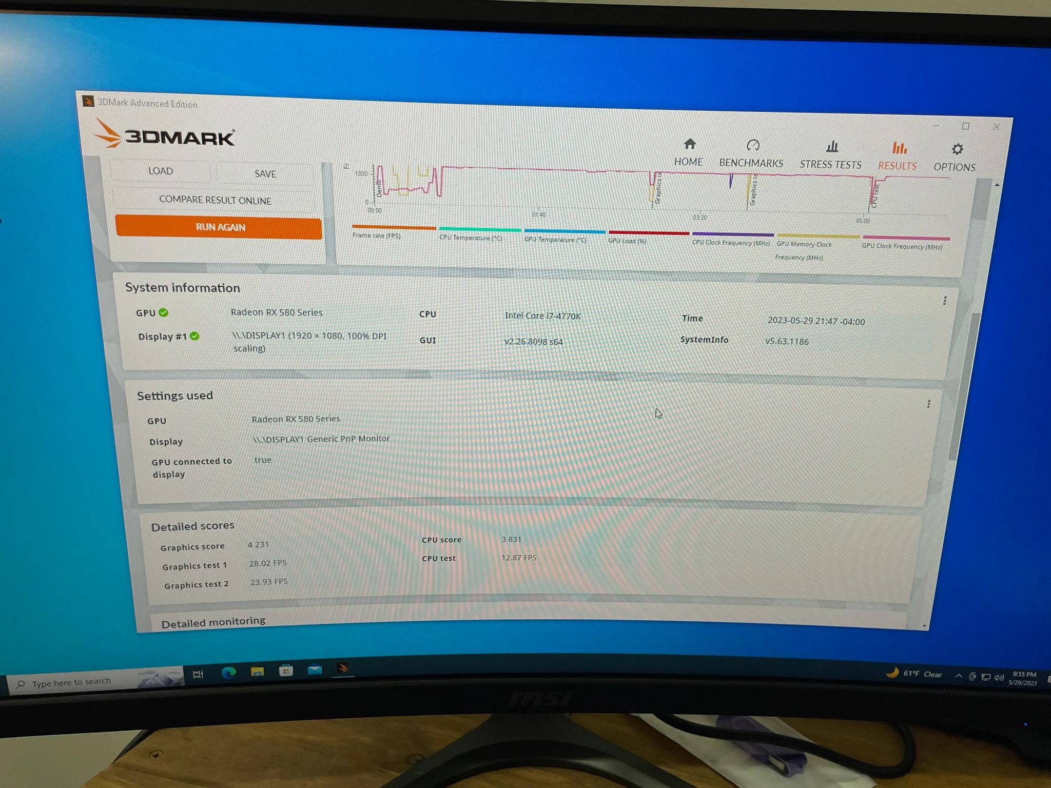Click the green GPU validation checkmark

(x=163, y=312)
